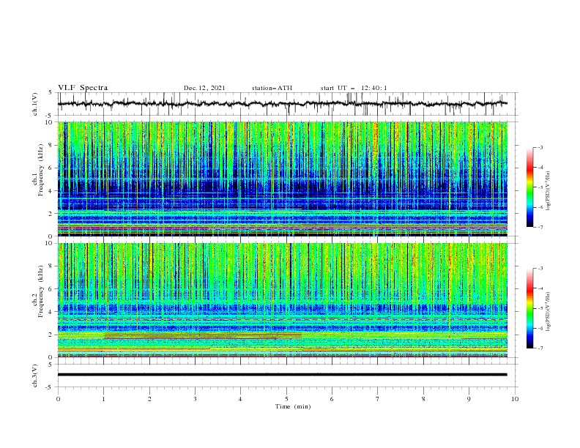Click the ch.1 voltage waveform trace

282,103
